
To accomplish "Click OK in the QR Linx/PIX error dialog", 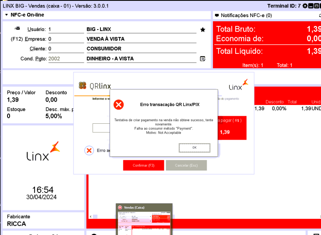I will pos(195,147).
